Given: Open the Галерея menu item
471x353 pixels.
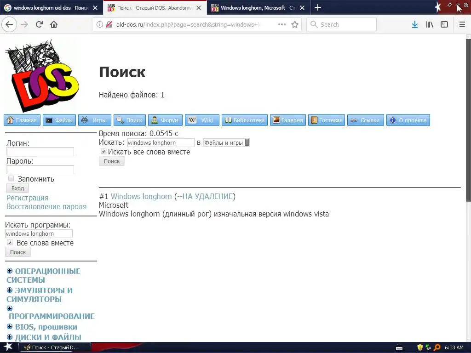Looking at the screenshot, I should 288,120.
